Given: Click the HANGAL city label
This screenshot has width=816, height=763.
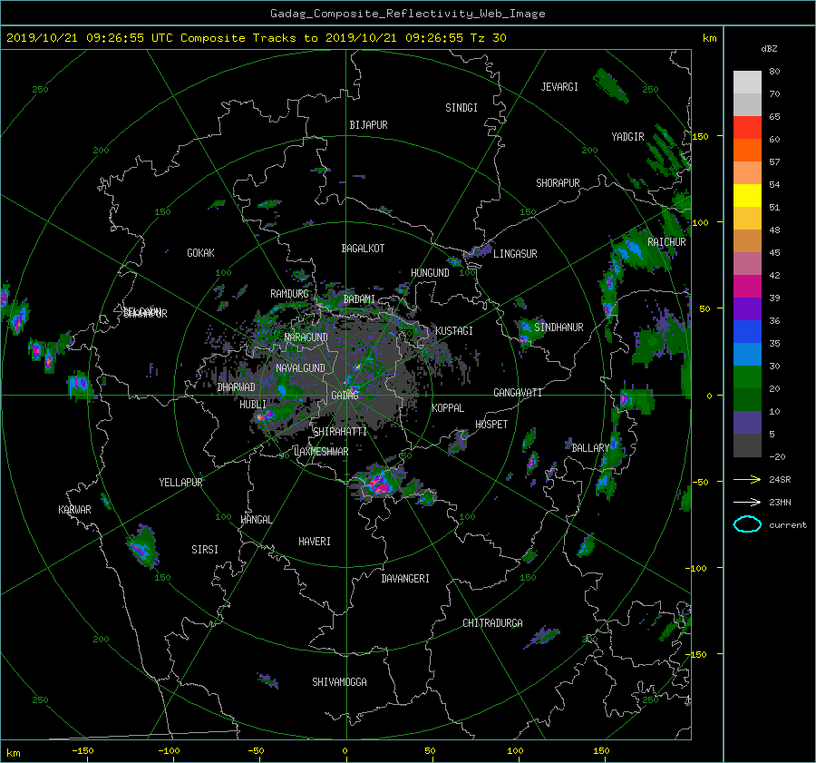Looking at the screenshot, I should click(256, 520).
